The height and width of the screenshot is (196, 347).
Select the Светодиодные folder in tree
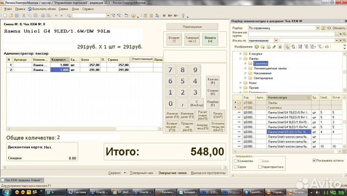(261, 78)
